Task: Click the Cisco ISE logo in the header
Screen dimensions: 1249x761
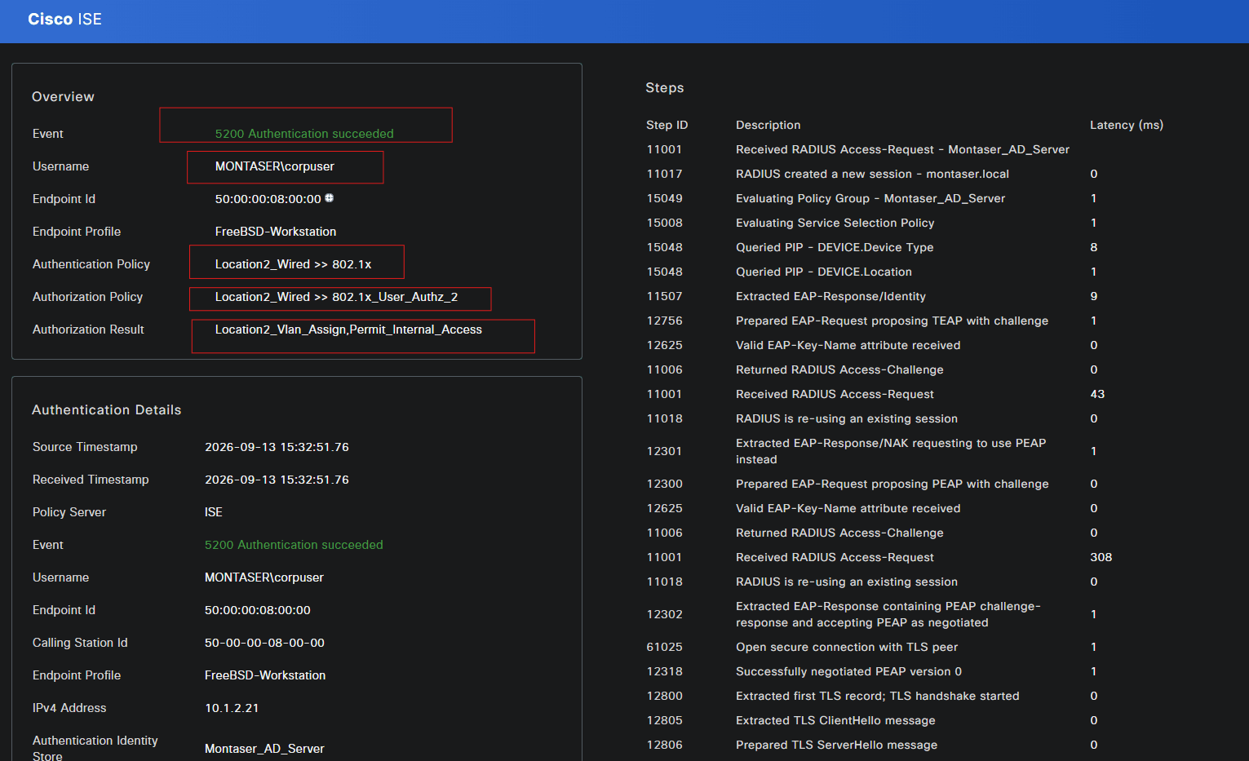Action: (x=64, y=20)
